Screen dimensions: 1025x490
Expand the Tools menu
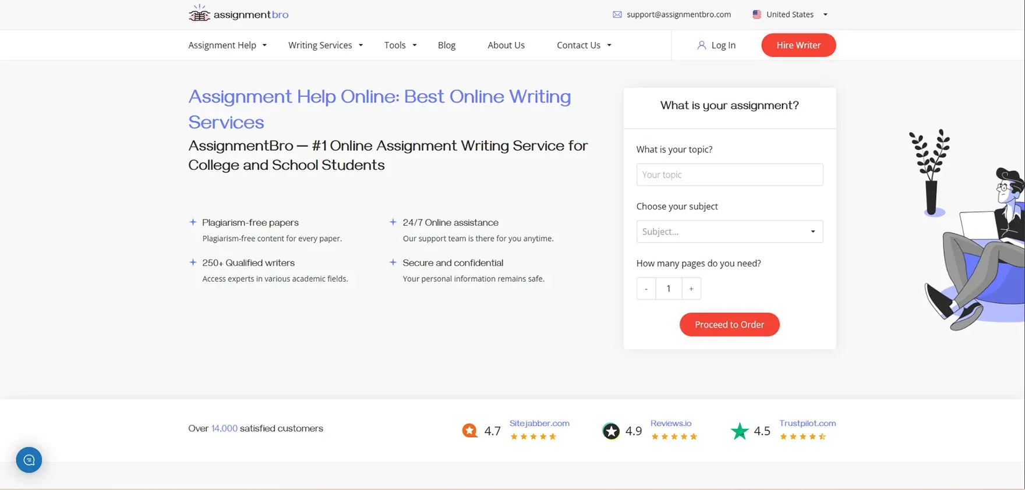coord(401,45)
